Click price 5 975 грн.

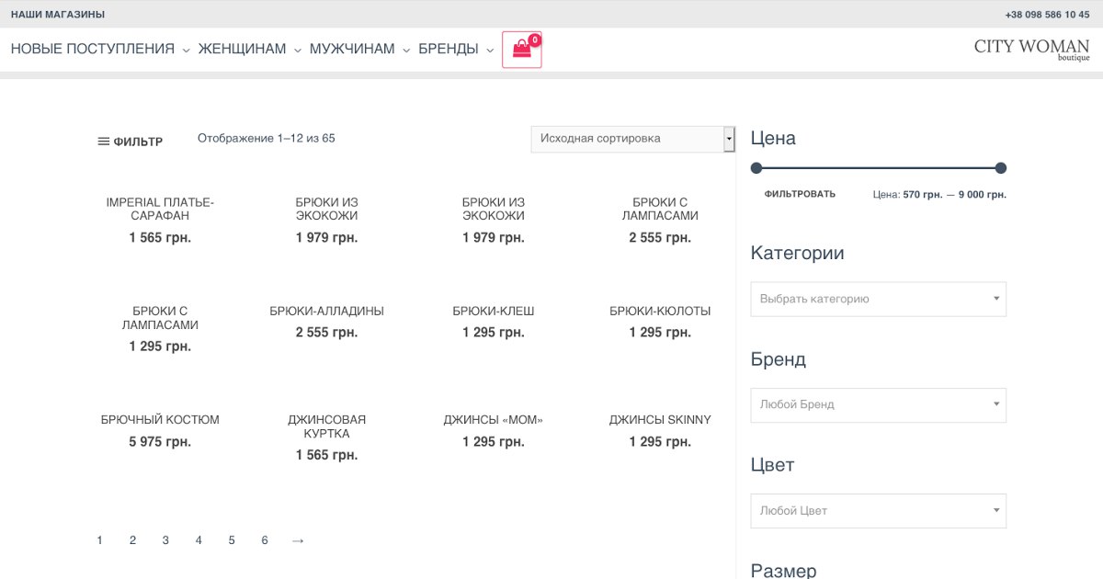[x=160, y=442]
